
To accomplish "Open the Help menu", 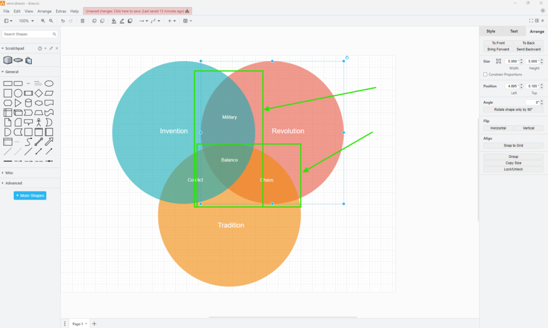I will pyautogui.click(x=74, y=11).
